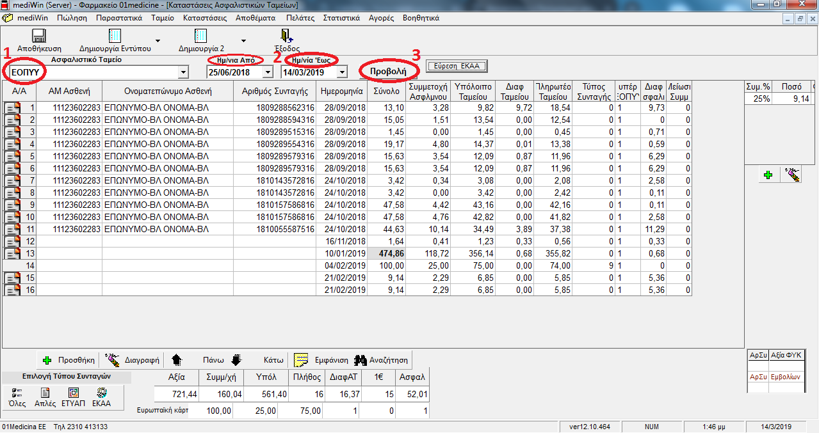
Task: Click the prescription icon in row 1
Action: pyautogui.click(x=12, y=107)
